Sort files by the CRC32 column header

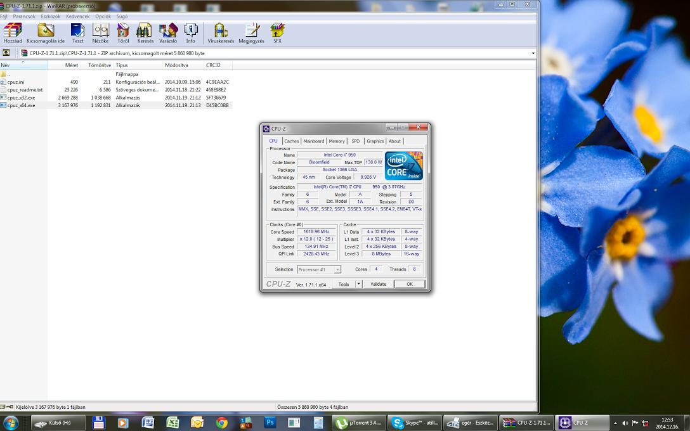coord(218,65)
